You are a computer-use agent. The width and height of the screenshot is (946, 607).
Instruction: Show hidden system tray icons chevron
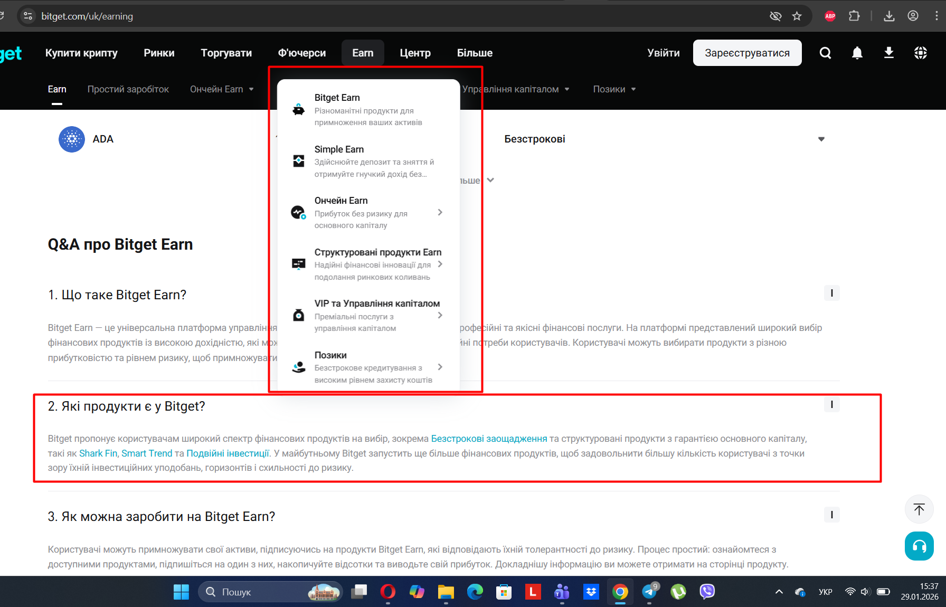click(779, 592)
